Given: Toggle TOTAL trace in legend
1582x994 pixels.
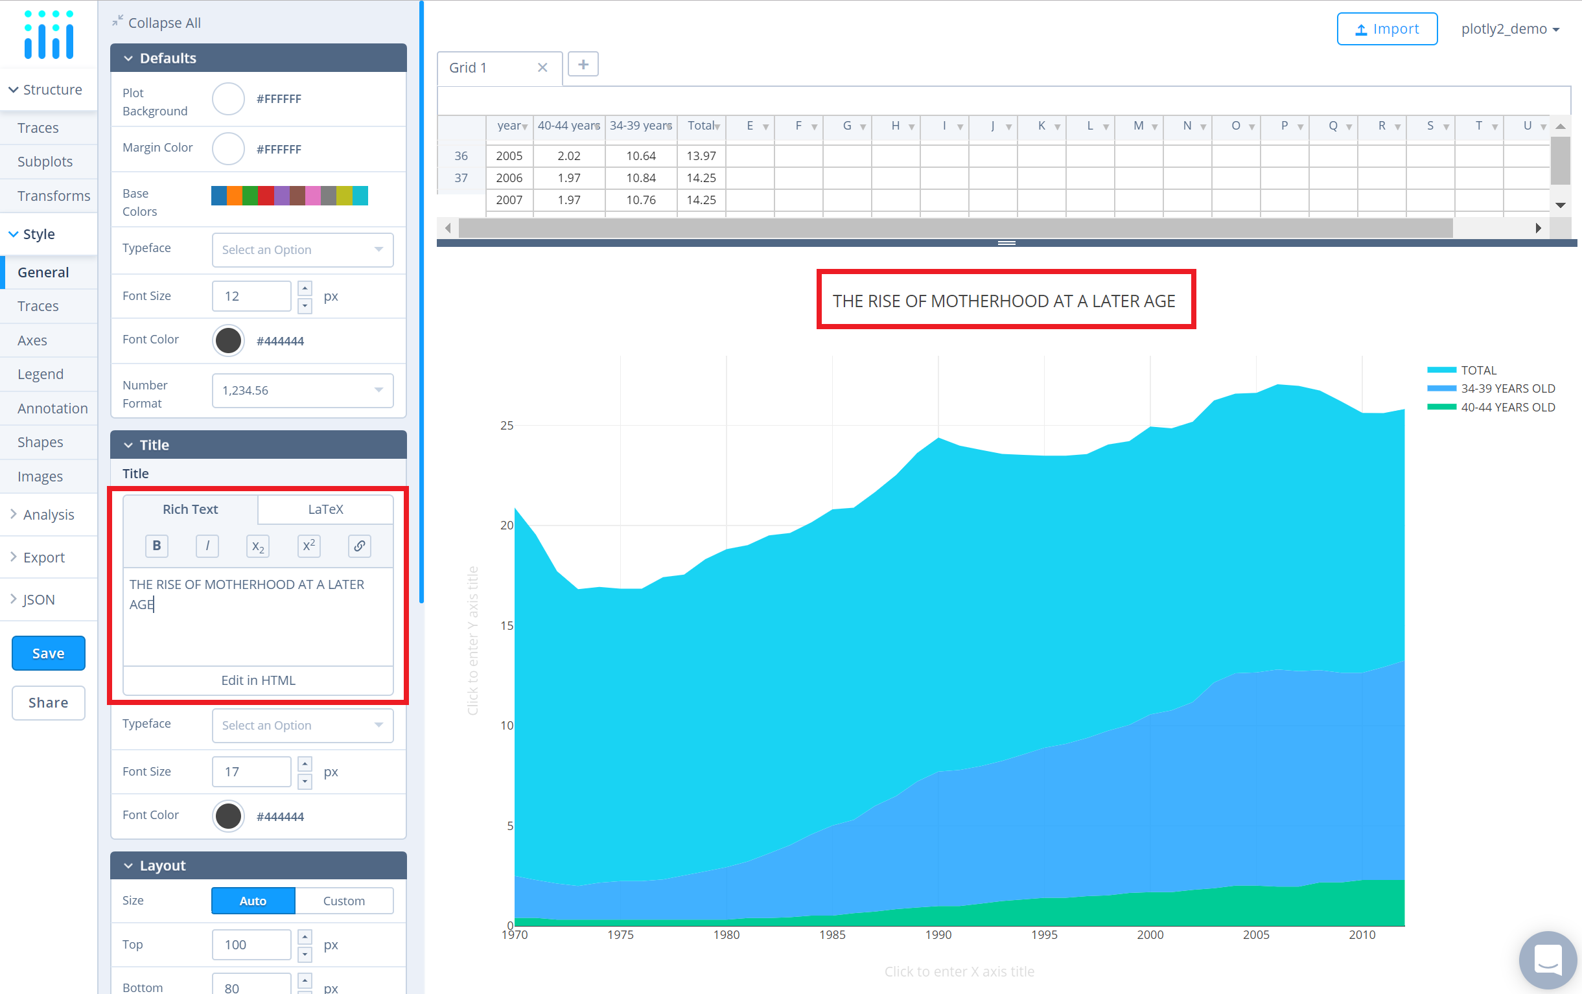Looking at the screenshot, I should click(1478, 370).
